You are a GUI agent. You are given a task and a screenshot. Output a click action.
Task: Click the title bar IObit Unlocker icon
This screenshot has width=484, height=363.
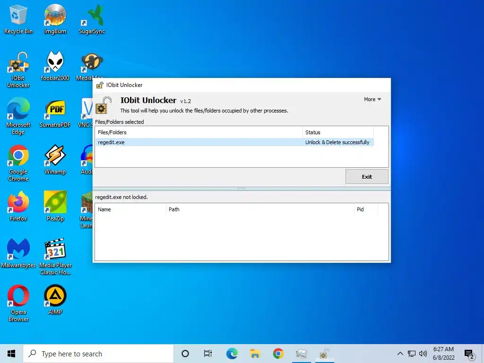[x=100, y=85]
